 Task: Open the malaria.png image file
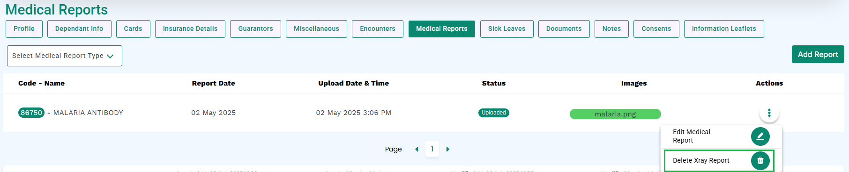(x=615, y=114)
